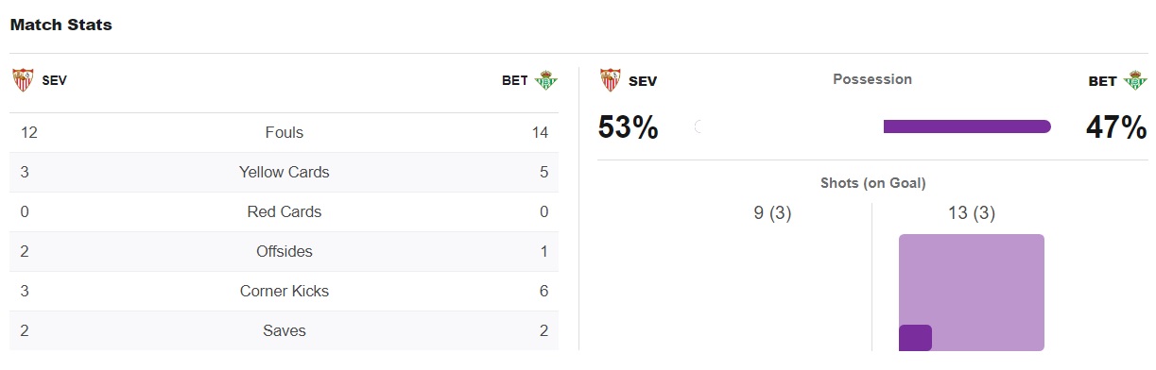This screenshot has width=1156, height=370.
Task: Click the 53% Sevilla possession value
Action: tap(628, 127)
